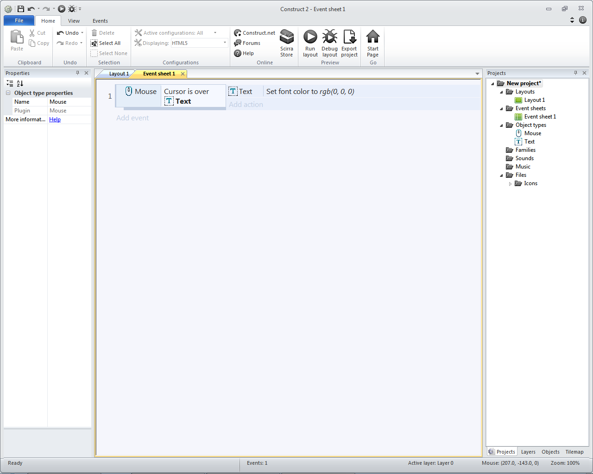The height and width of the screenshot is (474, 593).
Task: Expand the Icons folder
Action: pos(510,184)
